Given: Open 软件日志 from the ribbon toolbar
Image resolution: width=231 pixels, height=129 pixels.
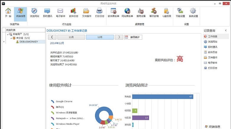Looking at the screenshot, I should 73,13.
